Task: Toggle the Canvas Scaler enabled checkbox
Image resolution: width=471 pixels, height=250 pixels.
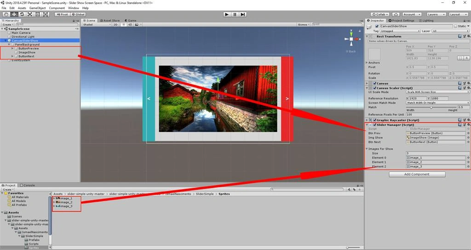Action: pos(374,88)
